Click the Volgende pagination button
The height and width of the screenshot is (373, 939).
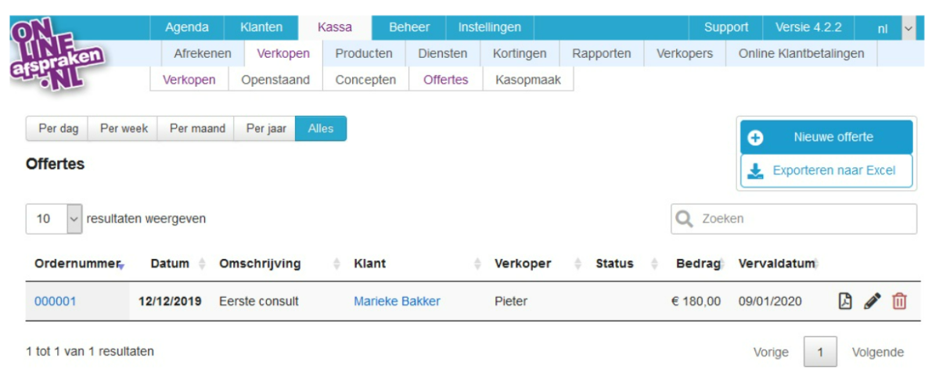[x=877, y=352]
